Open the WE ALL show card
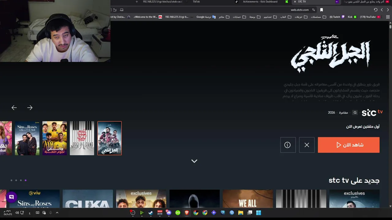 click(248, 199)
